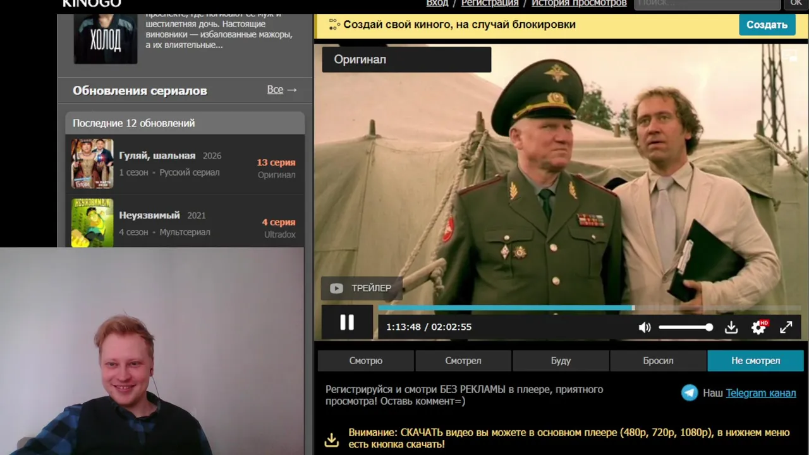Open История просмотров link
This screenshot has width=809, height=455.
pos(579,3)
